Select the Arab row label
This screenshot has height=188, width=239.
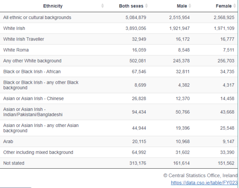(8, 141)
